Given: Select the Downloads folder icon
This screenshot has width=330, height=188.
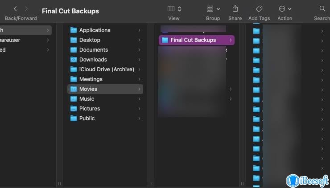Looking at the screenshot, I should coord(74,60).
